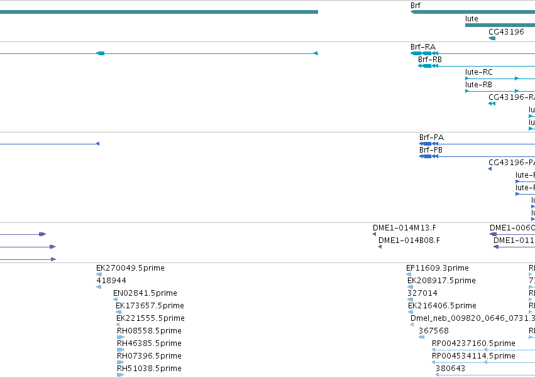Click the RP004237160.5prime feature label
The width and height of the screenshot is (535, 378).
[x=473, y=343]
